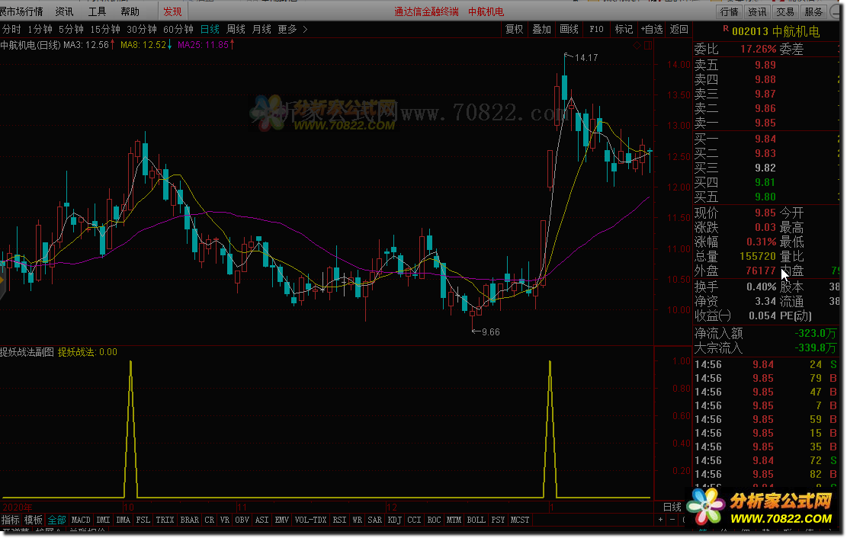
Task: Click the split-window icon above the chart
Action: pyautogui.click(x=648, y=46)
